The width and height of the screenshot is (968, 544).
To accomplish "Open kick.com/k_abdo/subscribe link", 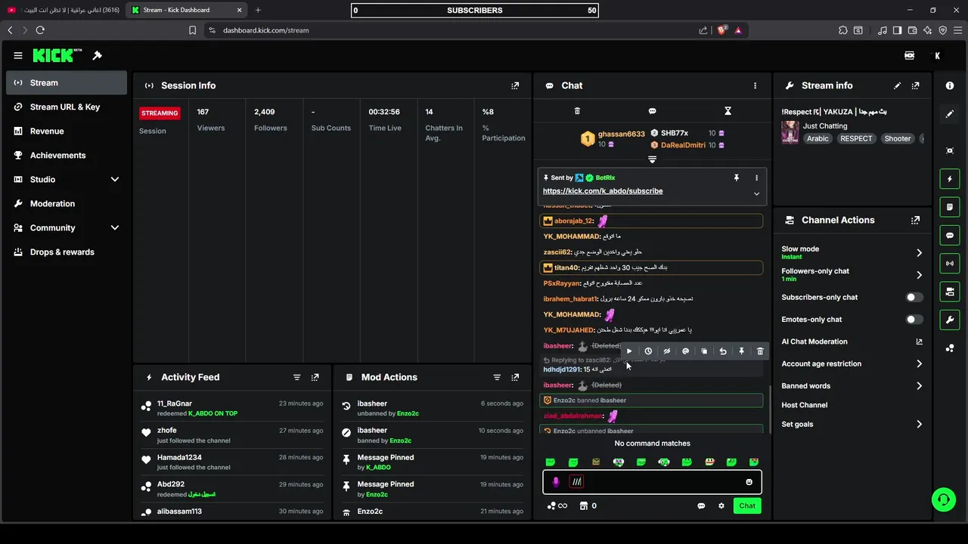I will [x=603, y=191].
